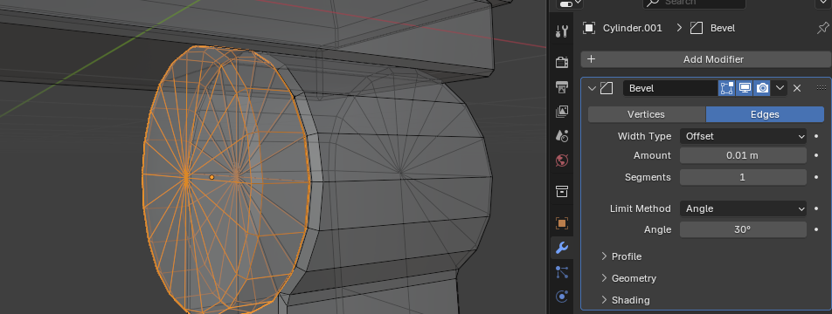Click the Bevel icon in breadcrumb
Viewport: 832px width, 314px height.
tap(697, 28)
